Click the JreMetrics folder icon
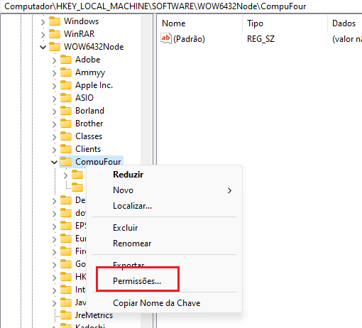This screenshot has height=328, width=362. (x=66, y=315)
